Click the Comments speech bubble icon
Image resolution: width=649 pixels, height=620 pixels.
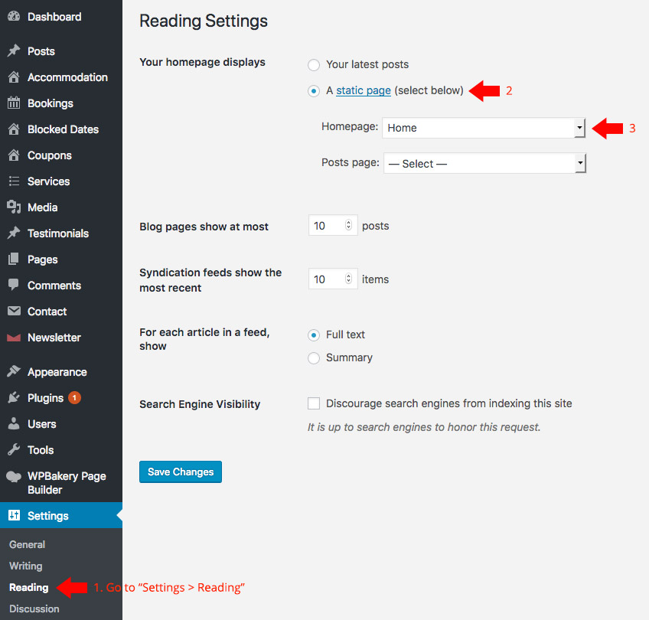[x=14, y=286]
